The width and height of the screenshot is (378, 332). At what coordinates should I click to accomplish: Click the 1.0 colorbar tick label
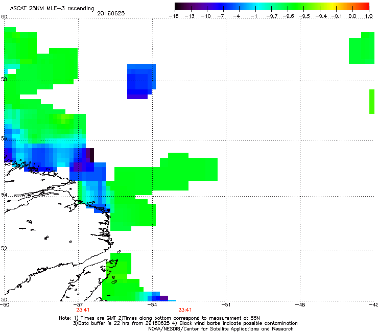[369, 16]
